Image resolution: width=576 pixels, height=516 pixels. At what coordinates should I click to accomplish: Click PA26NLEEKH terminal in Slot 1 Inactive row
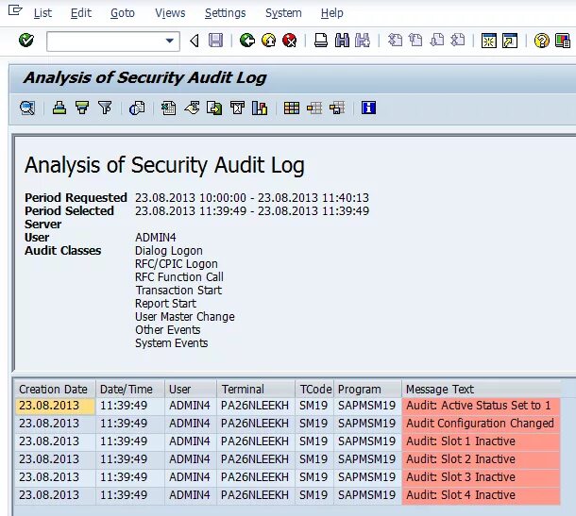pyautogui.click(x=255, y=441)
